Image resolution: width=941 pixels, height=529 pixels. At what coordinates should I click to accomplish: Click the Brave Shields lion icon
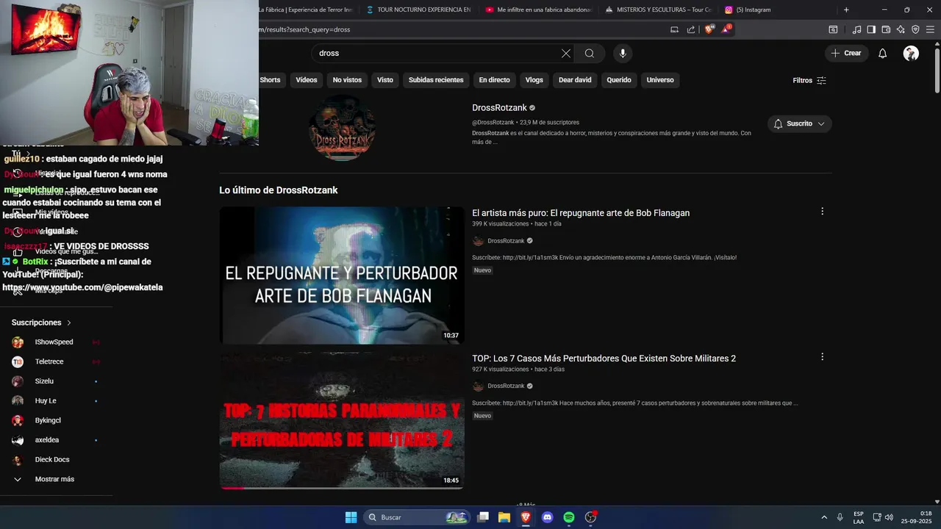click(709, 29)
